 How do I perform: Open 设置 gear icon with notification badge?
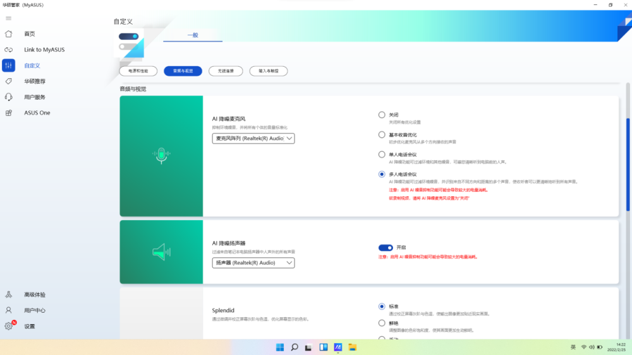pyautogui.click(x=8, y=326)
